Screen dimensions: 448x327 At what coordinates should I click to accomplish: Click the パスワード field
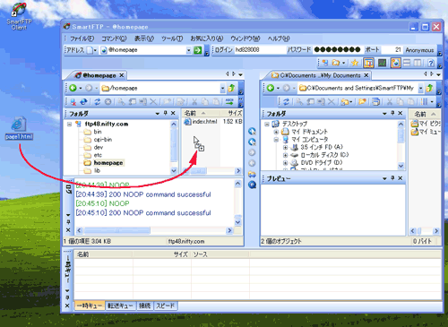(338, 49)
